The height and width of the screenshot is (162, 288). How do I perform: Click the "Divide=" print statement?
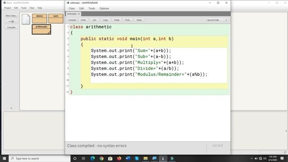coord(135,68)
